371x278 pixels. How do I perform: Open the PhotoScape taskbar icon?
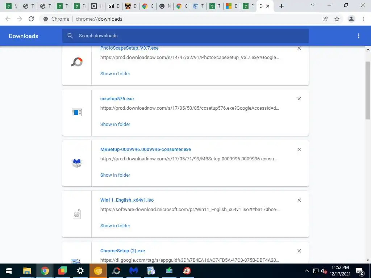coord(116,271)
